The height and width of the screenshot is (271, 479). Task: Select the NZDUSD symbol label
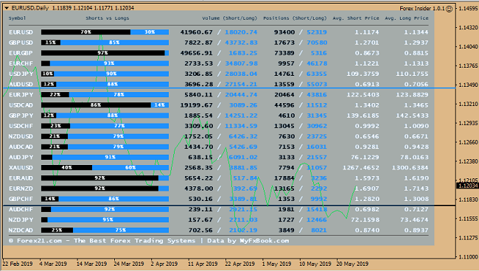(x=21, y=136)
